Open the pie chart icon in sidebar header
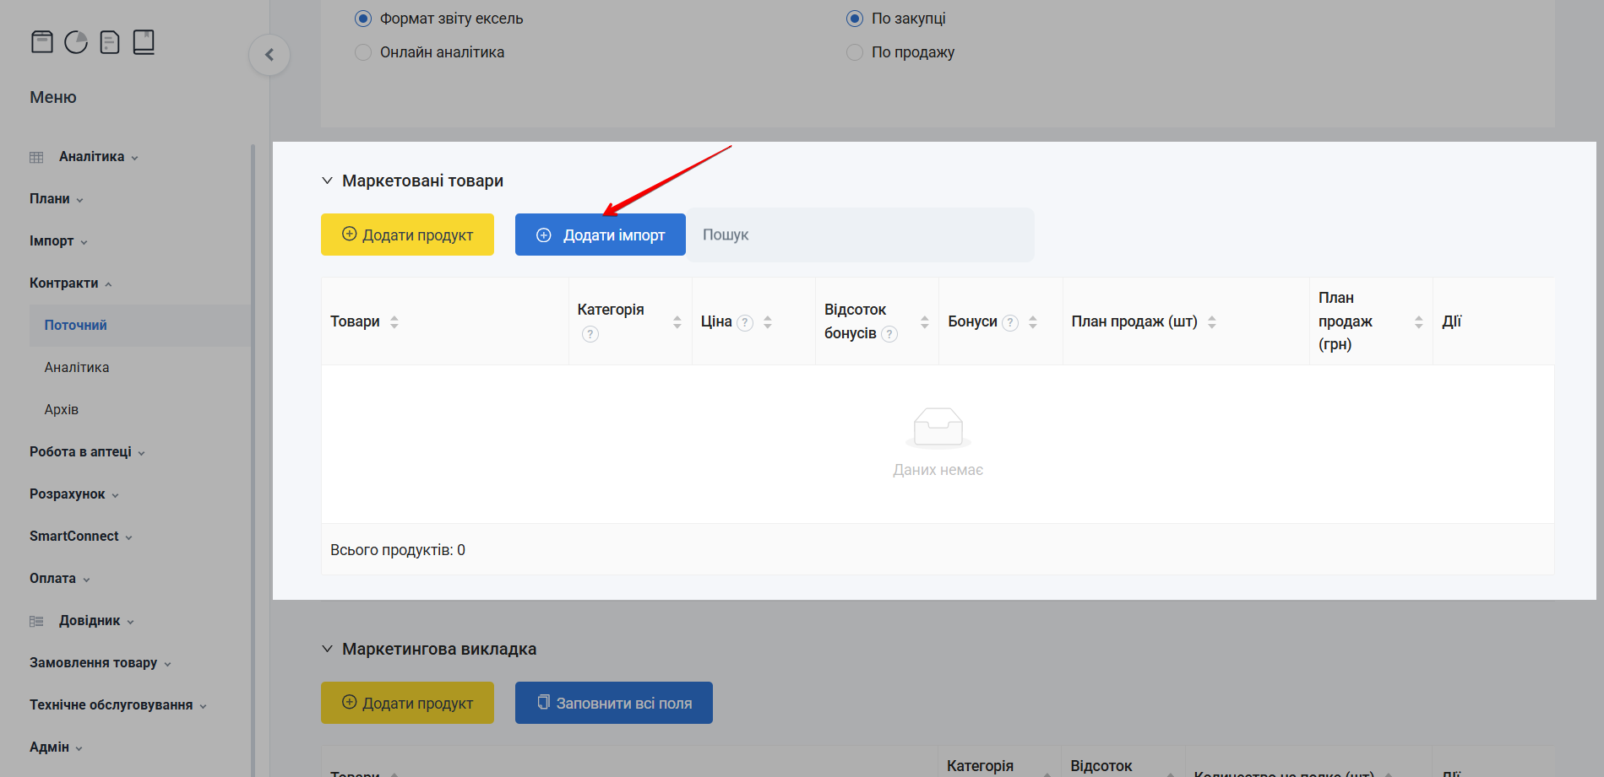This screenshot has height=777, width=1604. (x=76, y=41)
